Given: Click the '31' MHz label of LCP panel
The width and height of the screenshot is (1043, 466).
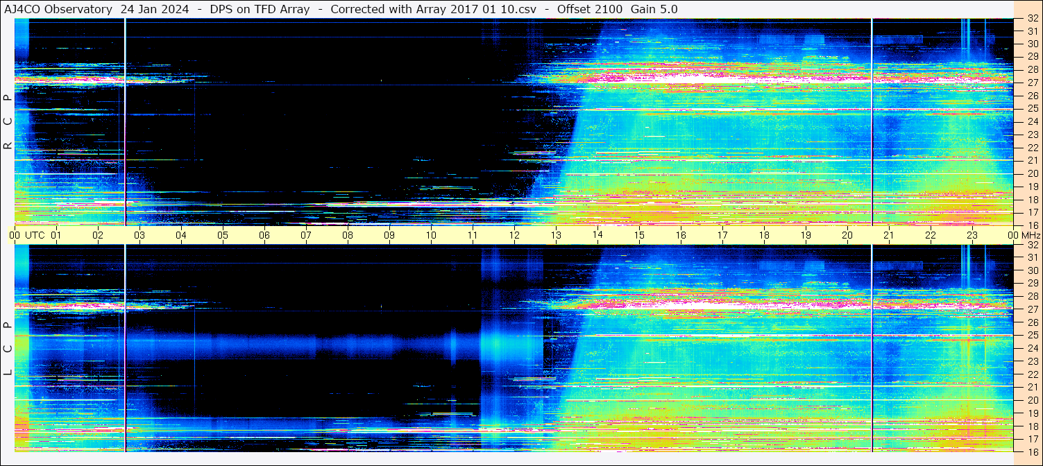Looking at the screenshot, I should click(1033, 257).
